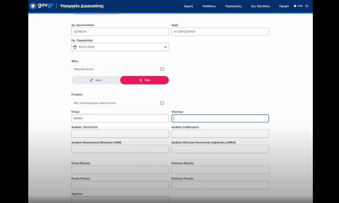339x203 pixels.
Task: Tick the Απροσδιόριστο checkbox
Action: (162, 69)
